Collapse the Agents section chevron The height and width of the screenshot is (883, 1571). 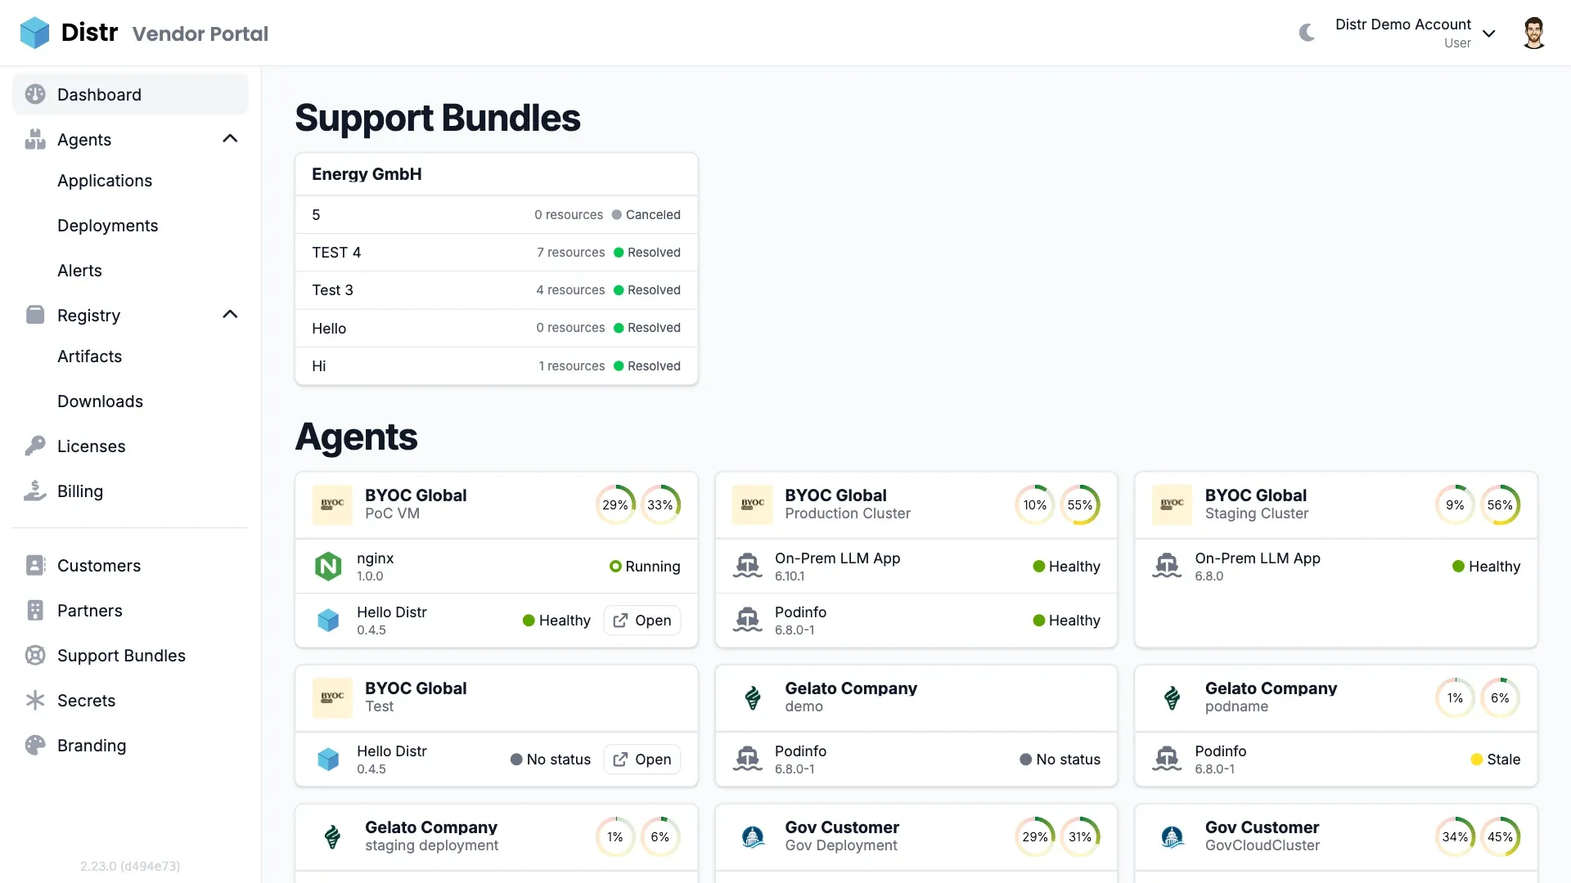pos(230,139)
